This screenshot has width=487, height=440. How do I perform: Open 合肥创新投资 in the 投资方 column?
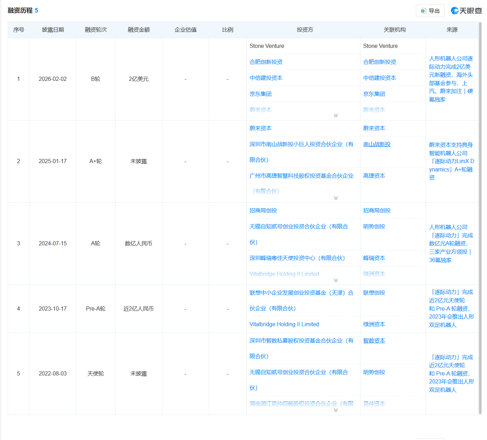point(266,62)
